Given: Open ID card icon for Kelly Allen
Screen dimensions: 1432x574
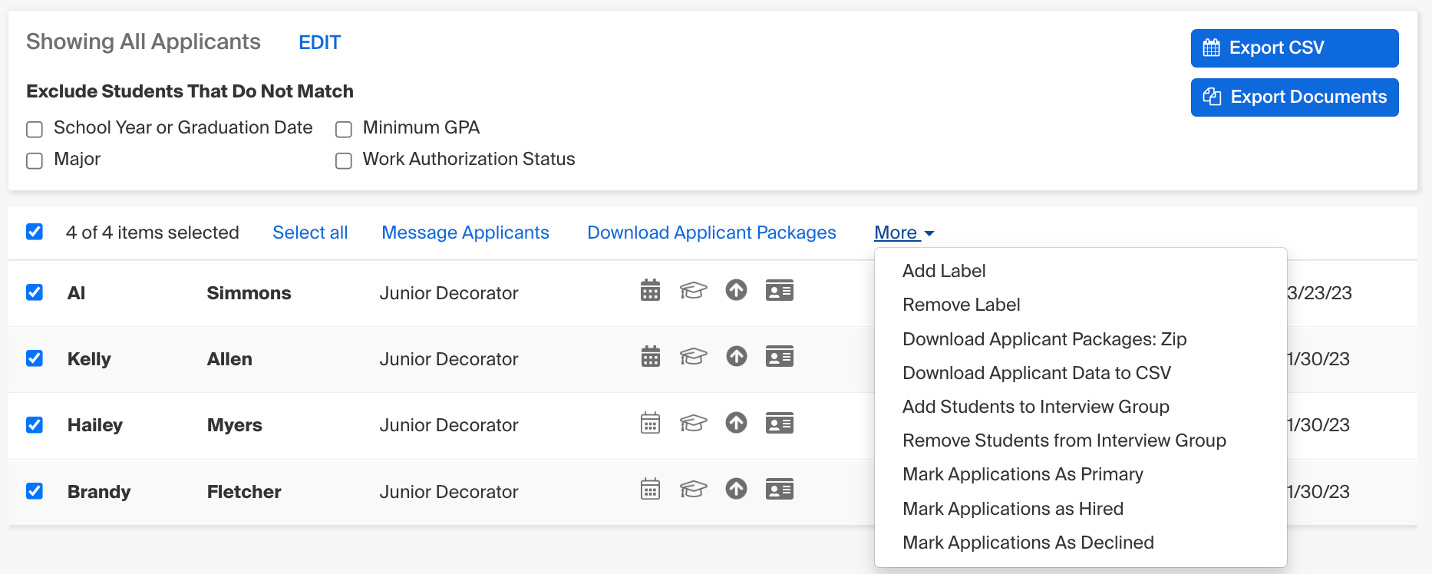Looking at the screenshot, I should 779,356.
